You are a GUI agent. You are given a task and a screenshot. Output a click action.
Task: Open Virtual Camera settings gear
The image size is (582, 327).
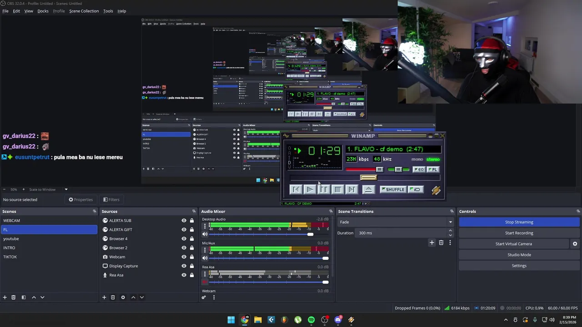[x=575, y=244]
